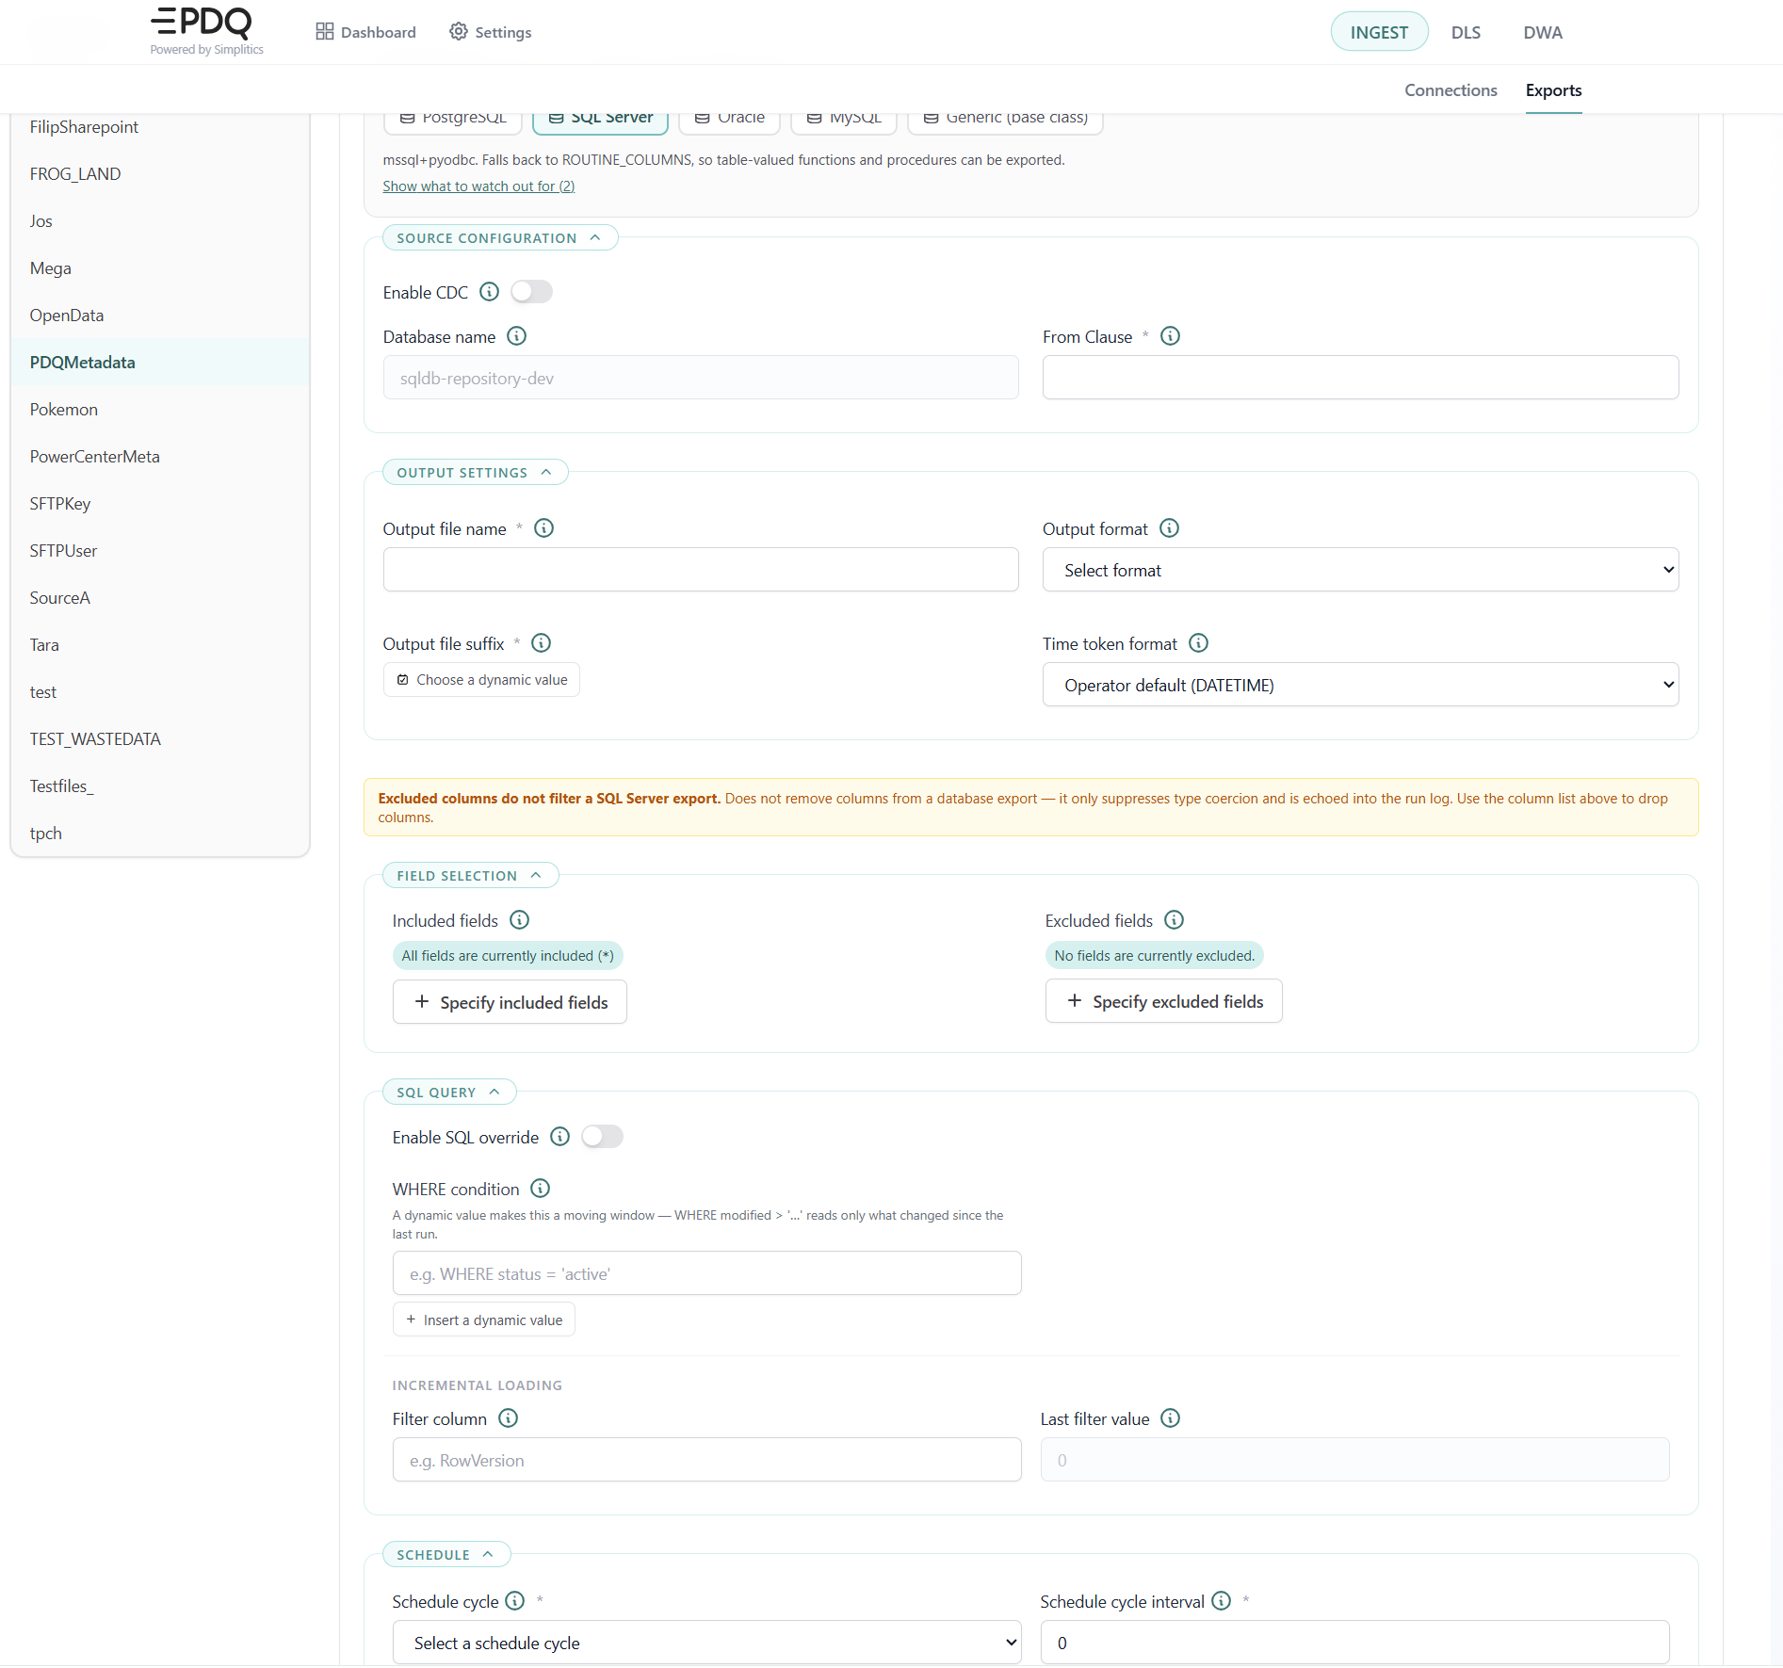The image size is (1783, 1668).
Task: Click Choose a dynamic value button
Action: coord(481,680)
